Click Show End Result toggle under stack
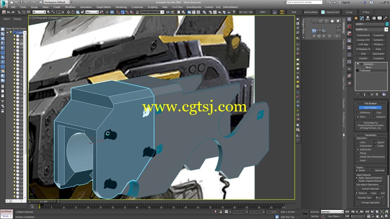Screen dimensions: 390x219 (365, 94)
